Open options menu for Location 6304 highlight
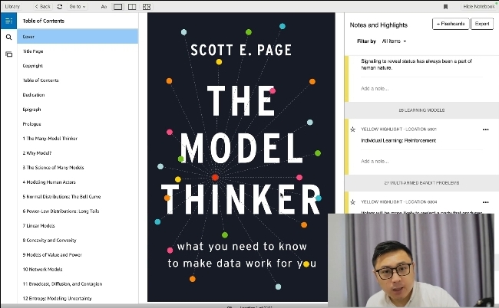 pyautogui.click(x=486, y=202)
